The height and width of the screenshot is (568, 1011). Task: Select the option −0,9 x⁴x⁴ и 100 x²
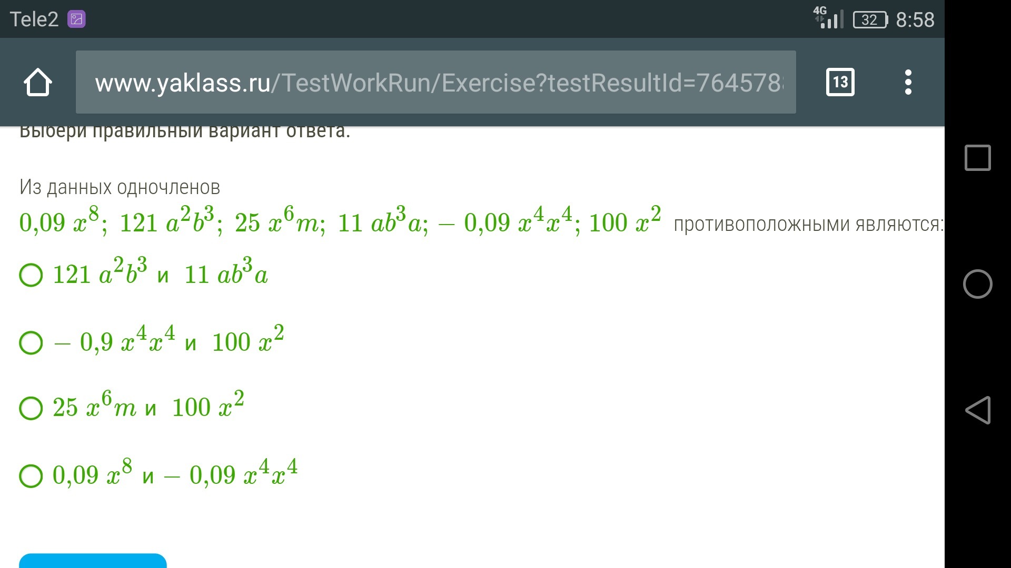(152, 340)
